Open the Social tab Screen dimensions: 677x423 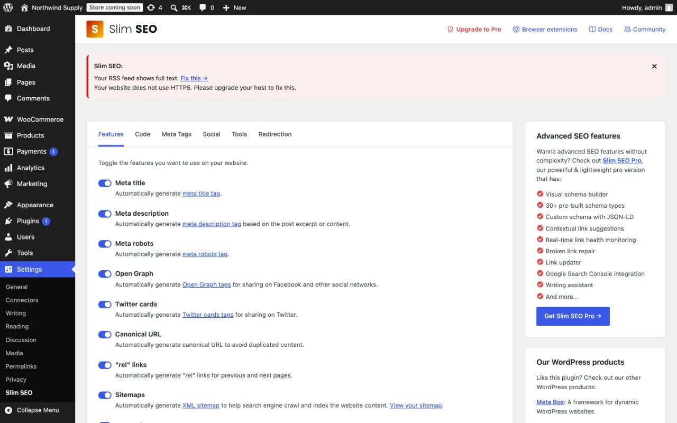(x=212, y=134)
